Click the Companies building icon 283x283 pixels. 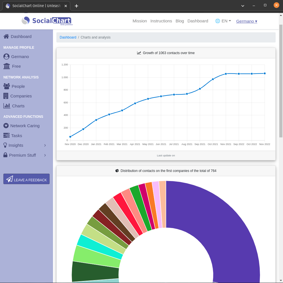[x=6, y=96]
